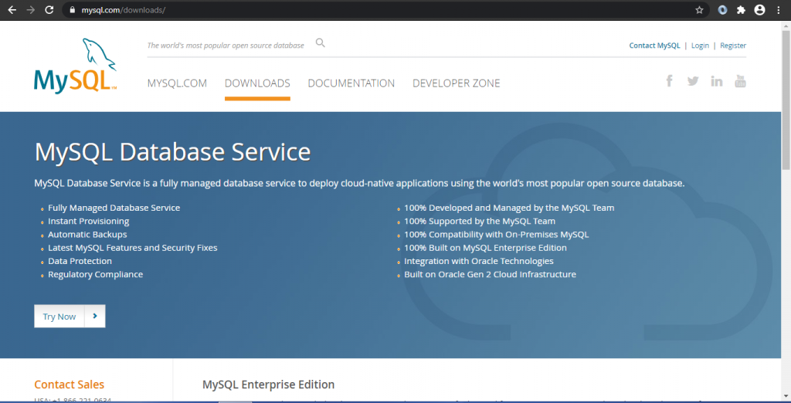Click the Contact Sales heading
Screen dimensions: 791x403
pos(69,384)
